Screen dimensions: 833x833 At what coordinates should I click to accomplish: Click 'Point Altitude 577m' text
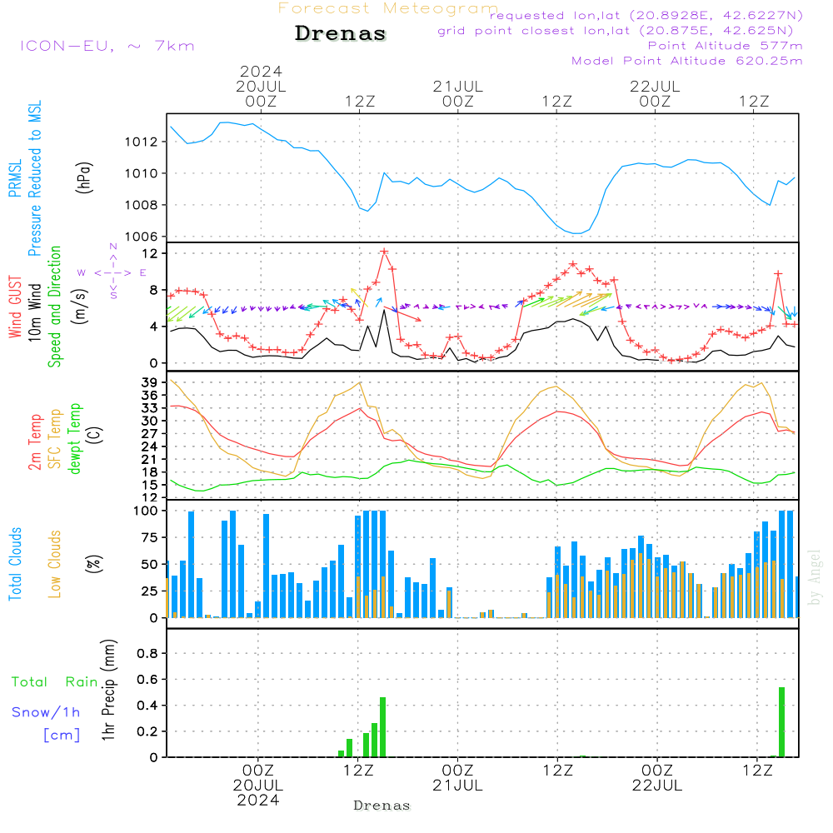point(726,46)
